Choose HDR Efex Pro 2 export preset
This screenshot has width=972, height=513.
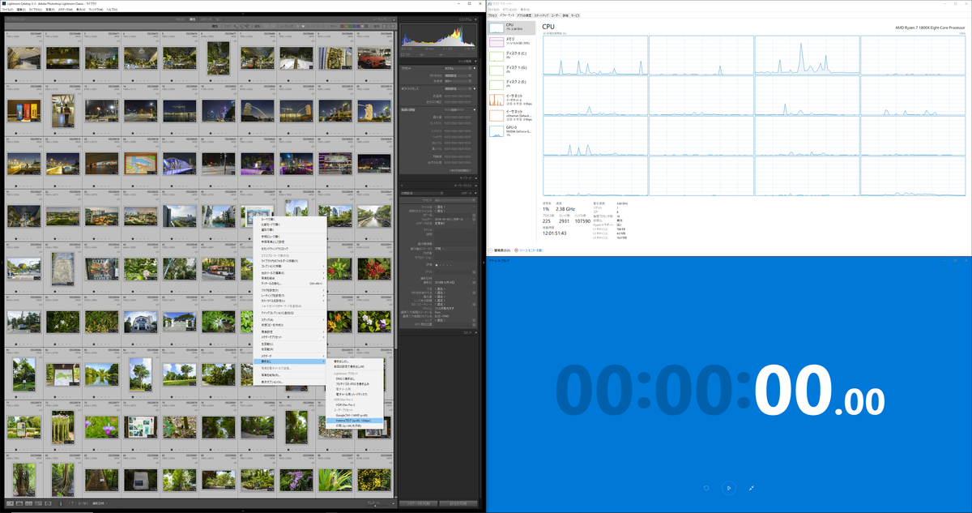(x=355, y=404)
